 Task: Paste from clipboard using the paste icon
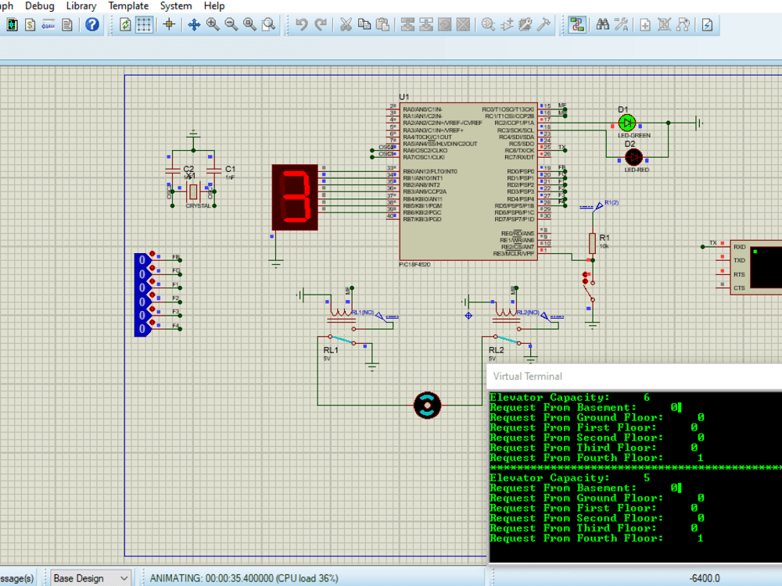382,24
